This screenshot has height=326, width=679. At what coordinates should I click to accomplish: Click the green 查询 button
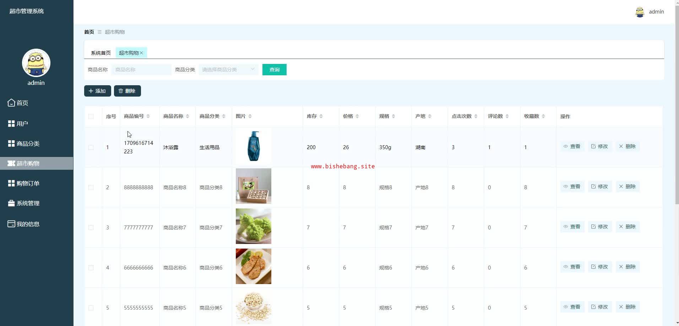[274, 70]
